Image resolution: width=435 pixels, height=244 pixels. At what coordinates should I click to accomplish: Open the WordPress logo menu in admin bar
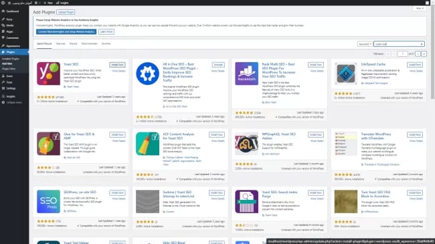[x=3, y=3]
